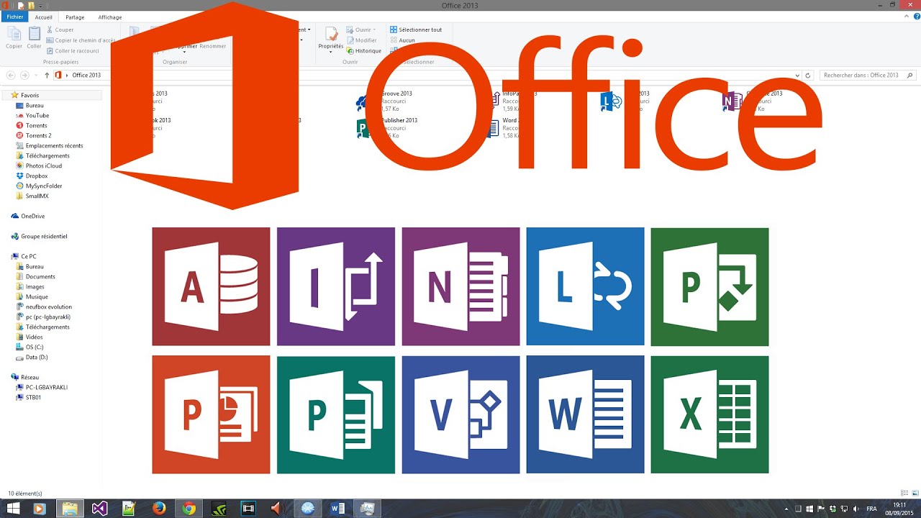Click Sélectionner tout
The image size is (921, 518).
pyautogui.click(x=416, y=29)
